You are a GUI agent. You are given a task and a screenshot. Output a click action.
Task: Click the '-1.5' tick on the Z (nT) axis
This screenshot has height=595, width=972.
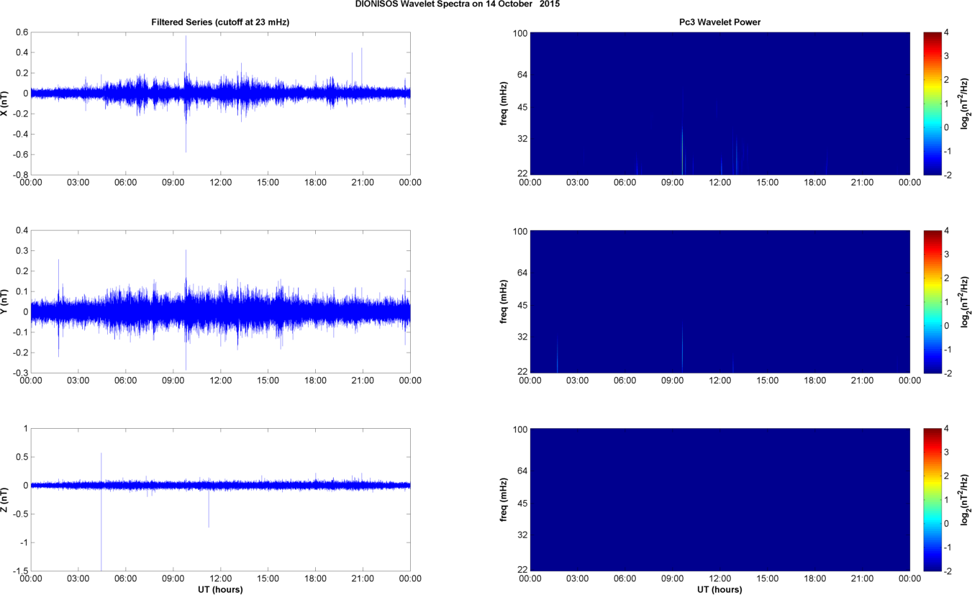point(19,571)
